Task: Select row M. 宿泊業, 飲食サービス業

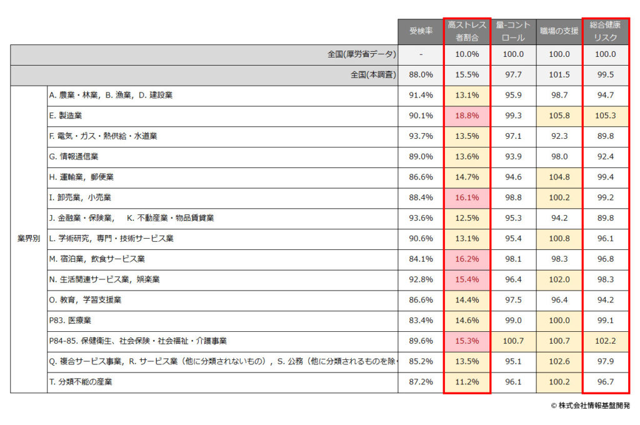Action: click(222, 259)
